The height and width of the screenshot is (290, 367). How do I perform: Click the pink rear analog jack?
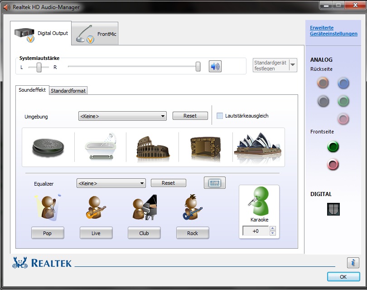coord(343,118)
